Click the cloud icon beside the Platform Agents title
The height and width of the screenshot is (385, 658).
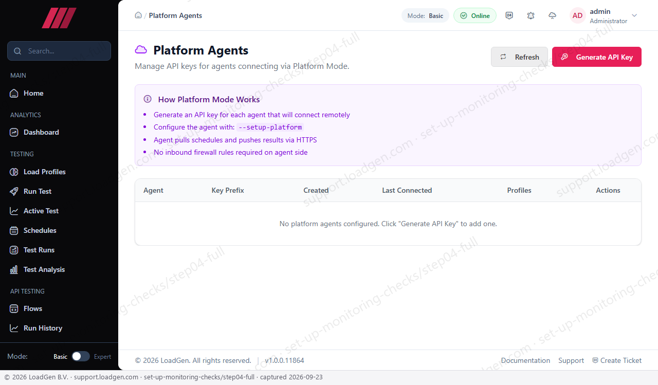(141, 50)
